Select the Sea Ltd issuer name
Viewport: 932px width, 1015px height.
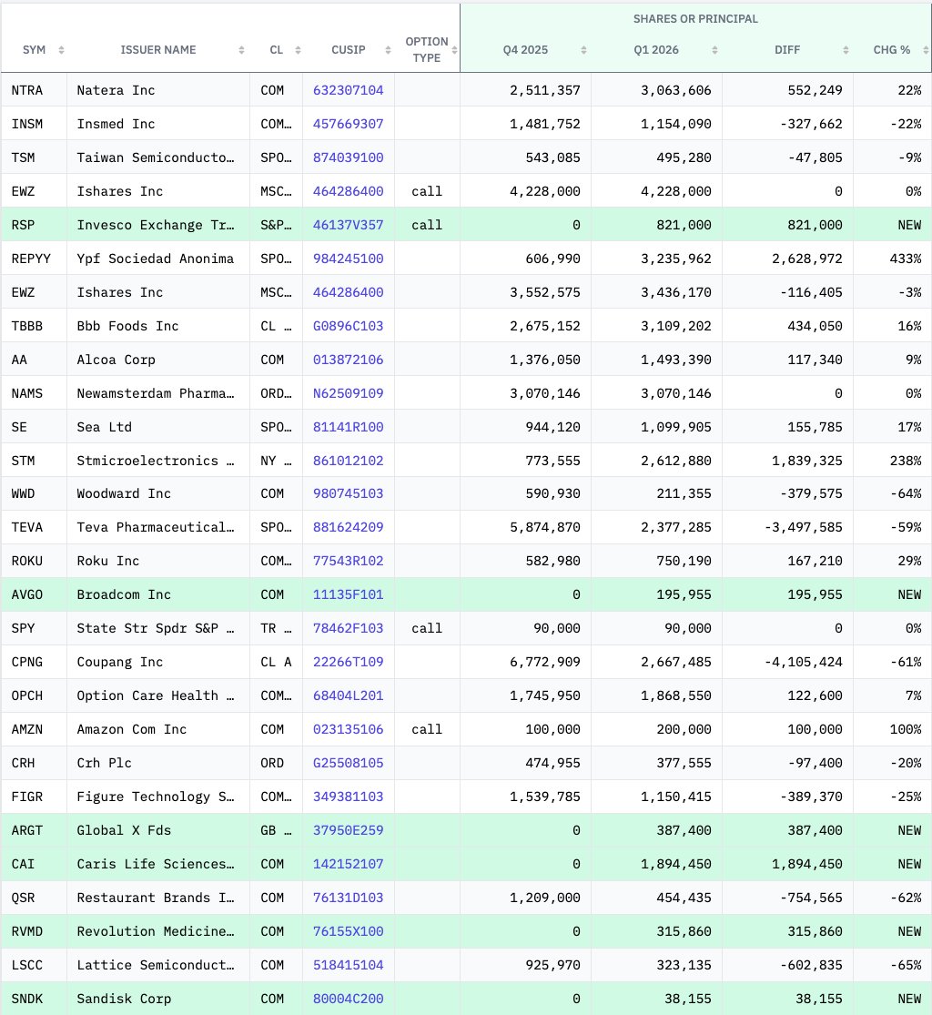[104, 427]
